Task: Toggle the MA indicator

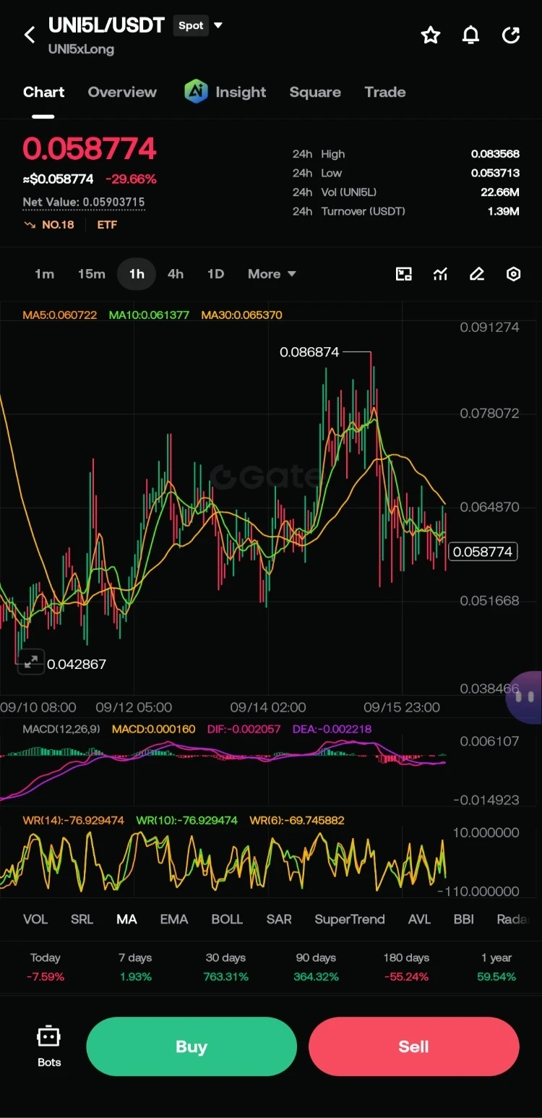Action: [126, 919]
